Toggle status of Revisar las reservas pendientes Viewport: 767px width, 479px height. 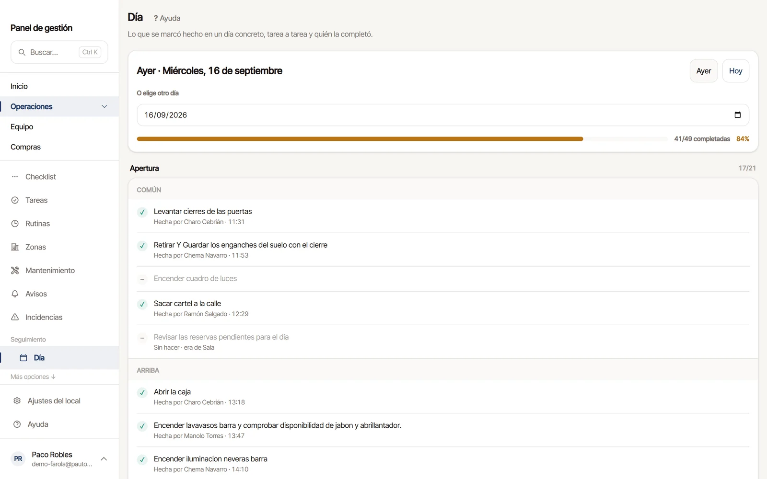(x=142, y=338)
